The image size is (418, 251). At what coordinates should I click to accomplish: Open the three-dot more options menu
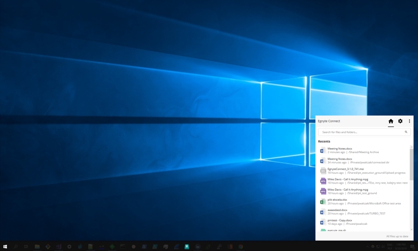pyautogui.click(x=409, y=121)
